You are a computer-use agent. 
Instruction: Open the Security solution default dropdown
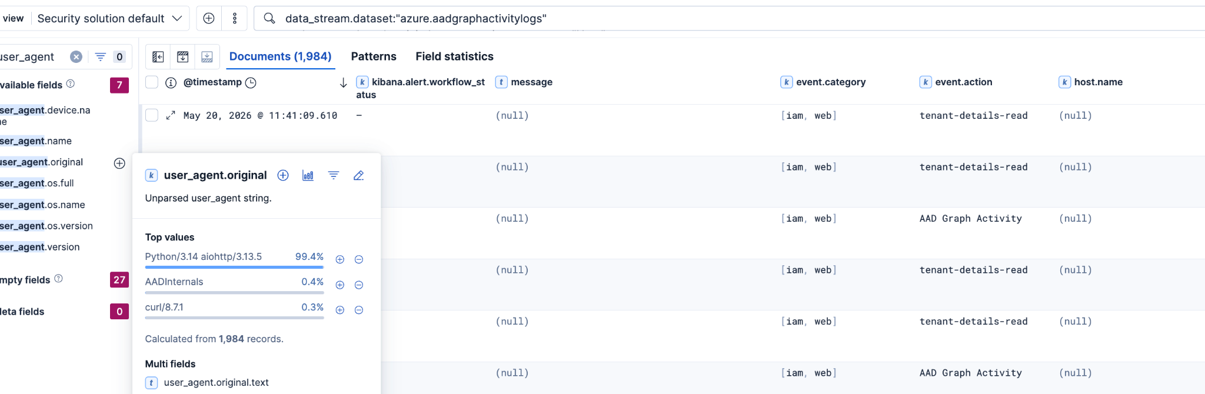(110, 18)
